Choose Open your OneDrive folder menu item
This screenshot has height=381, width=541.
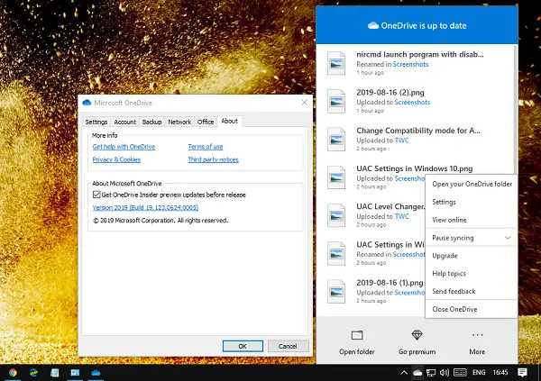472,184
